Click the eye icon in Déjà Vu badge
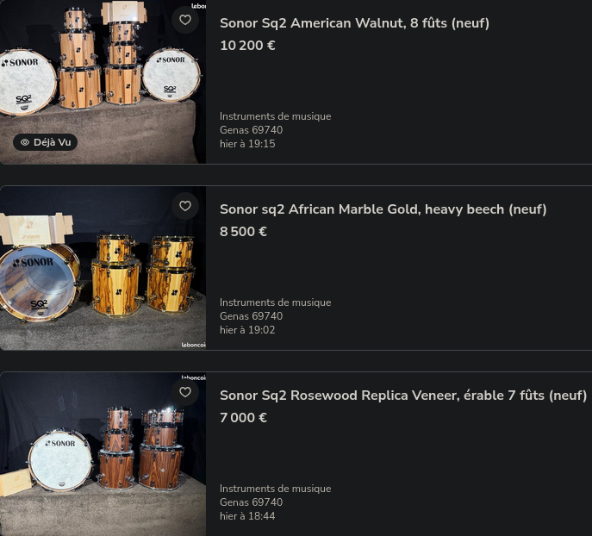592x536 pixels. coord(25,142)
